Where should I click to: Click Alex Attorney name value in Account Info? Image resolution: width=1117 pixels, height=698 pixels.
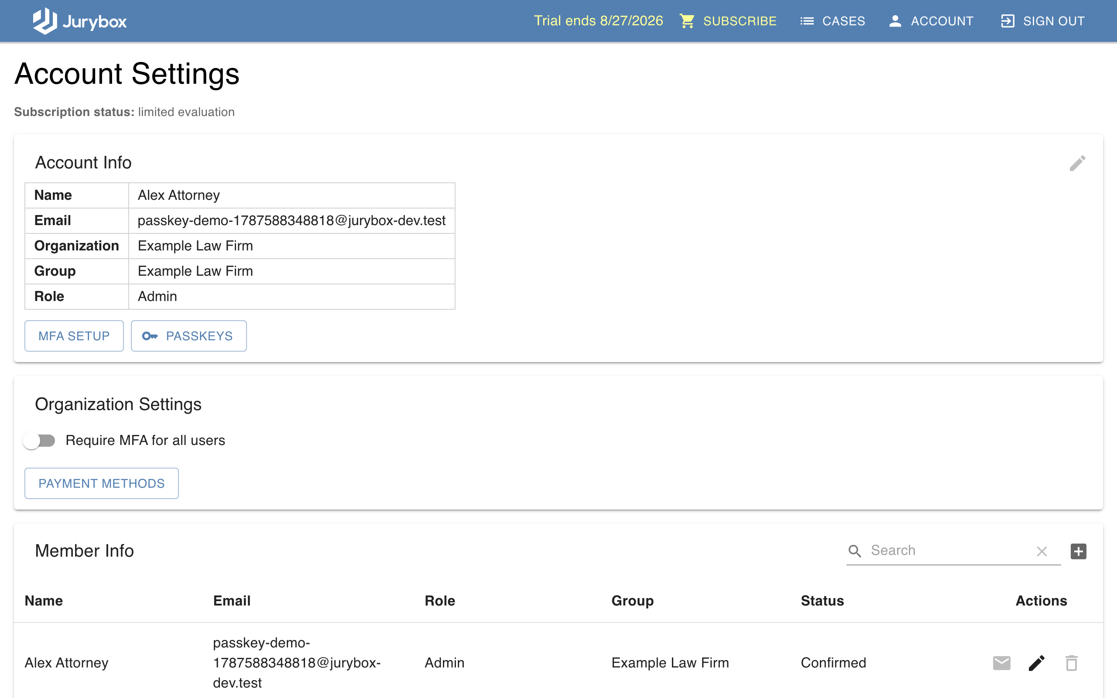178,195
